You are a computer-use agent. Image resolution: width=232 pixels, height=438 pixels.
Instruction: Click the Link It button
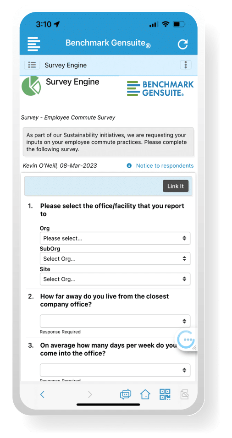pyautogui.click(x=176, y=186)
